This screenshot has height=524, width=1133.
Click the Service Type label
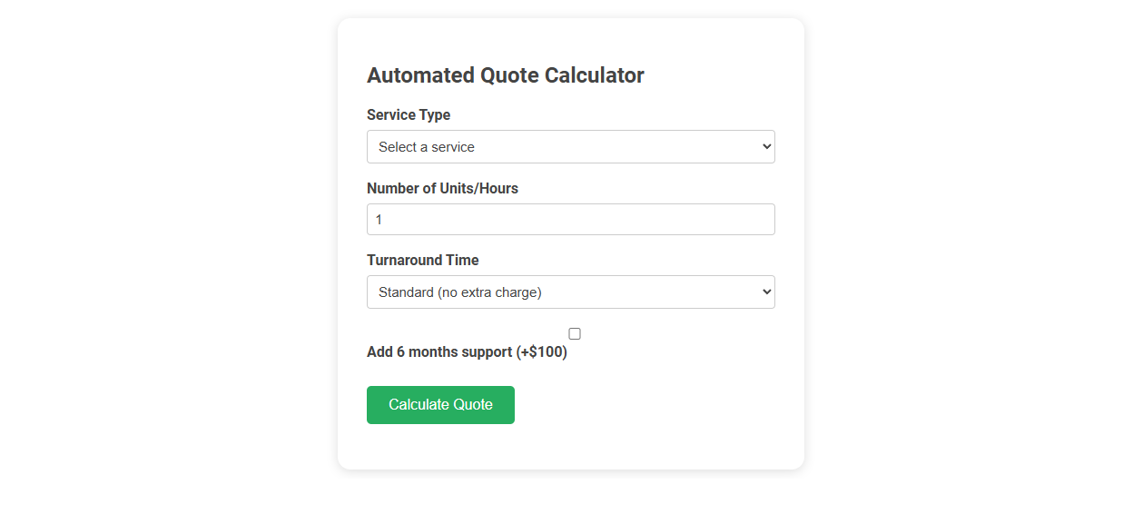pyautogui.click(x=409, y=114)
